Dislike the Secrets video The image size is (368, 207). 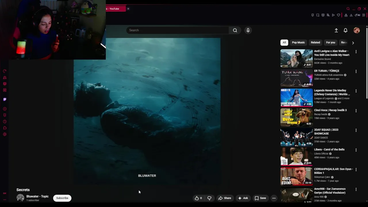click(x=209, y=198)
